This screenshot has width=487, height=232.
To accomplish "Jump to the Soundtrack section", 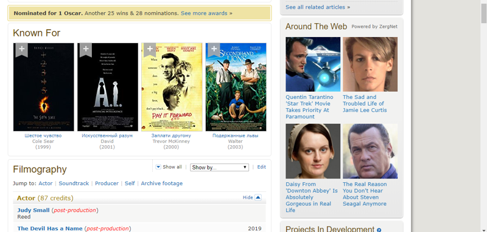I will 74,183.
